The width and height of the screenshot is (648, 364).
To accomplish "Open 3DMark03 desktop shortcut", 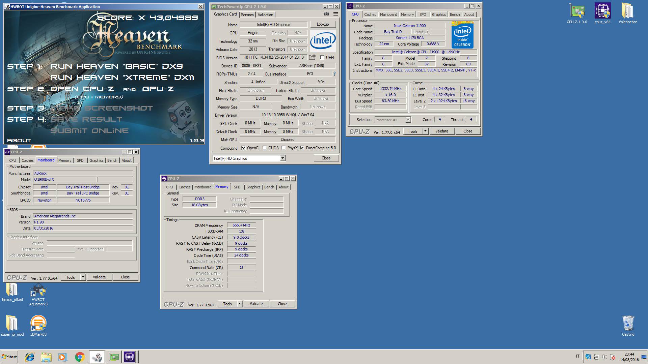I will (x=38, y=326).
